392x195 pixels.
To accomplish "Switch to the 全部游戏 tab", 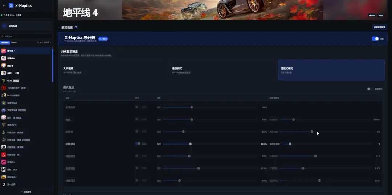I will click(5, 43).
